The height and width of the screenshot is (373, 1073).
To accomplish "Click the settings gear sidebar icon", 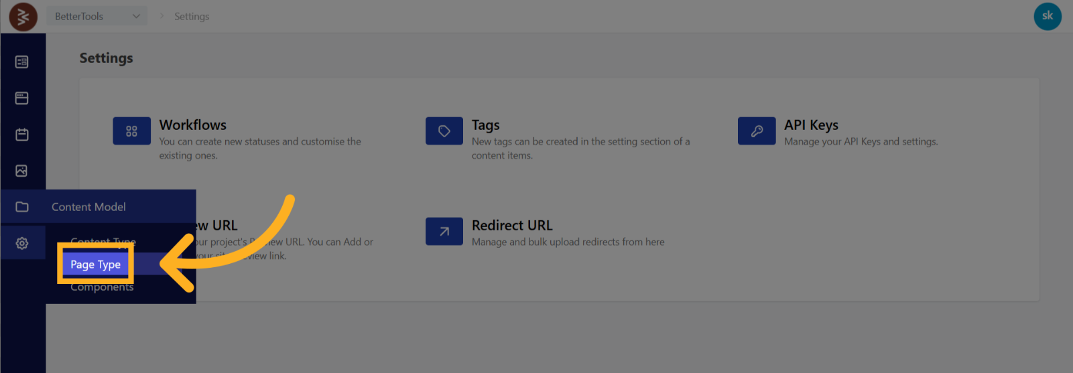I will [x=22, y=243].
